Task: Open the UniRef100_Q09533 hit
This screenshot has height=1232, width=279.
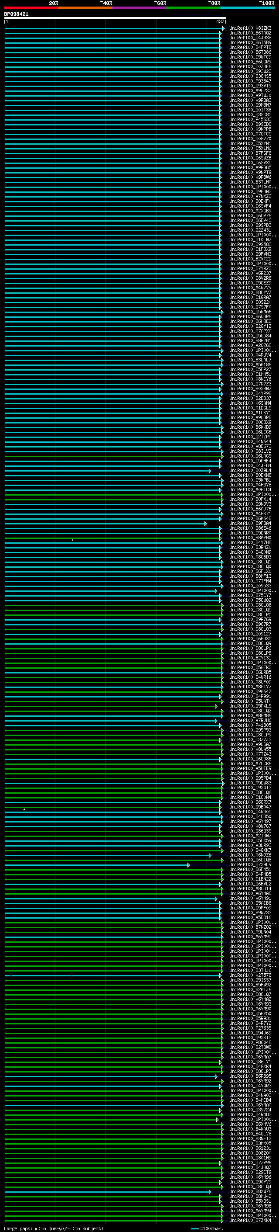Action: (250, 586)
